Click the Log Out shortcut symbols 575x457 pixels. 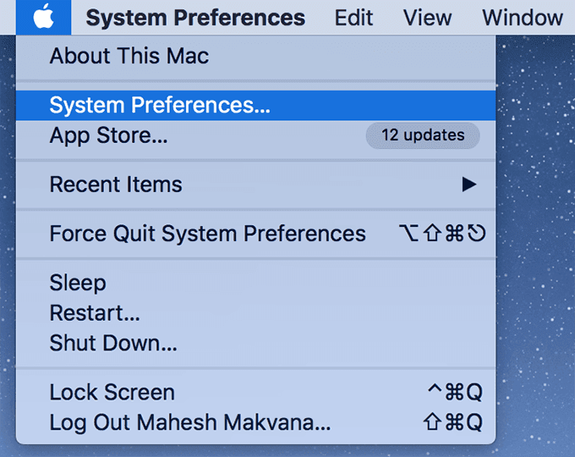(453, 422)
